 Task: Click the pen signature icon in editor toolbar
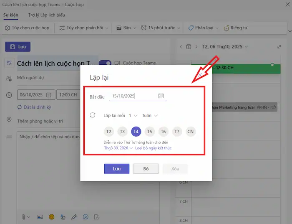[x=74, y=217]
